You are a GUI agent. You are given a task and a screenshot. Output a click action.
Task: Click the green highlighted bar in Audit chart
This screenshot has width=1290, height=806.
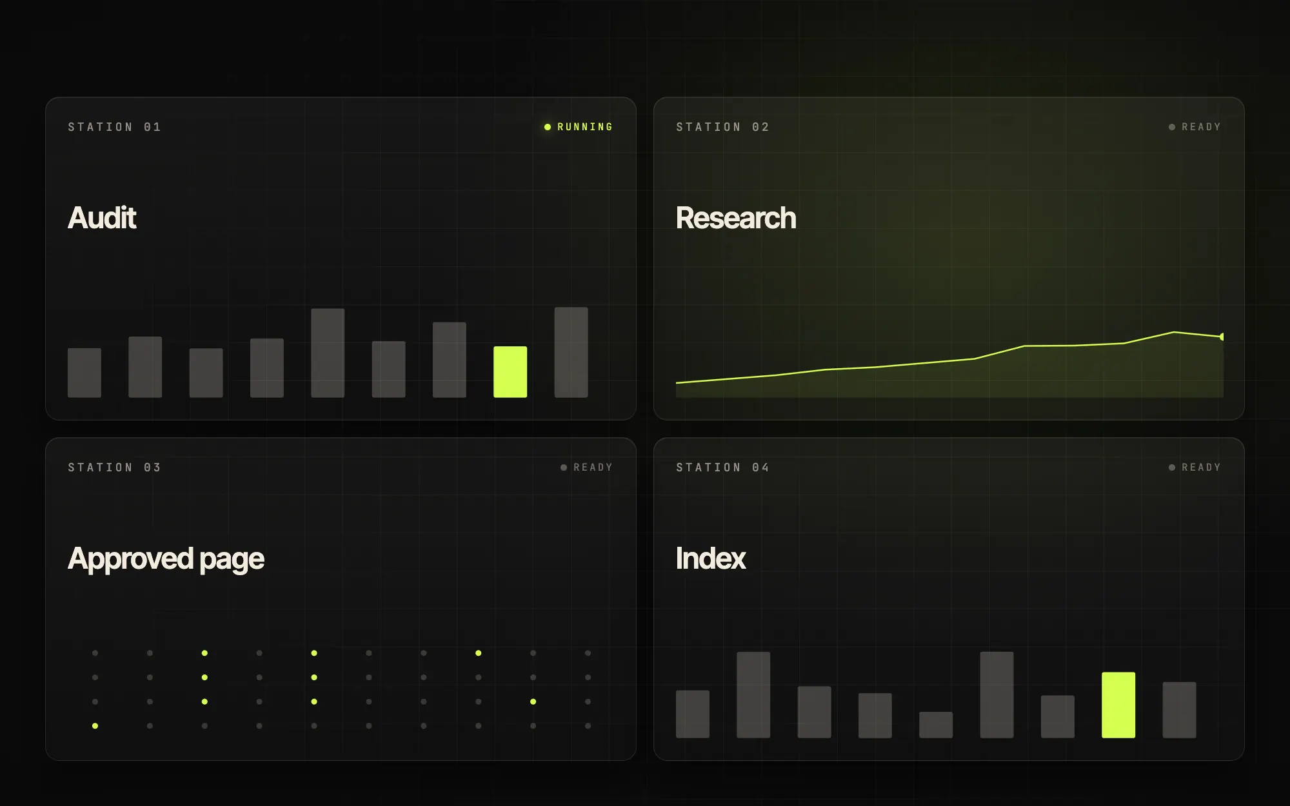[510, 372]
